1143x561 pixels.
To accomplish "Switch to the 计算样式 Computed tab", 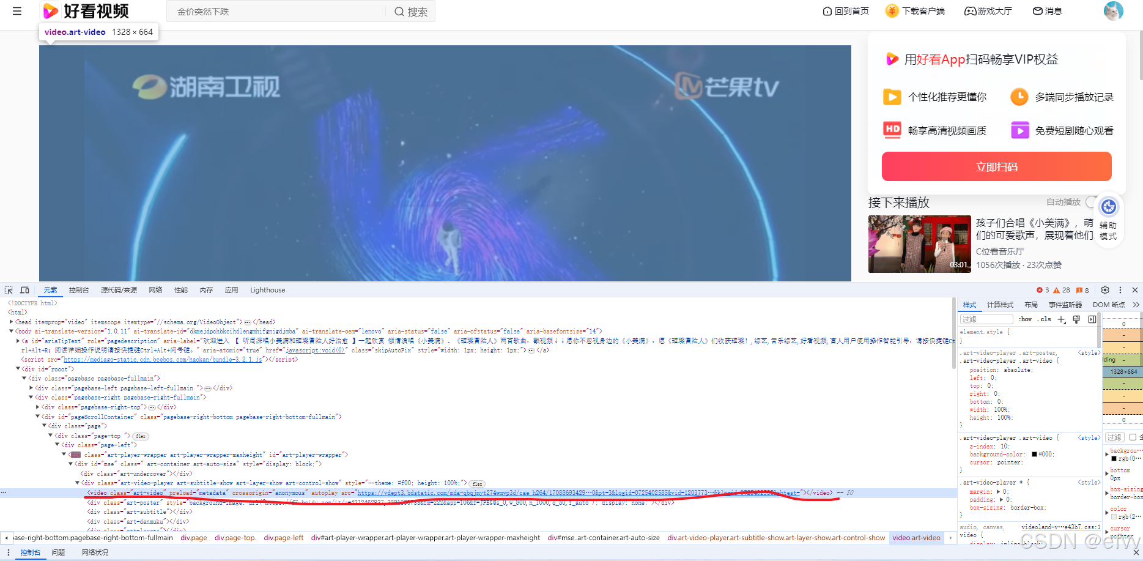I will pos(1000,305).
